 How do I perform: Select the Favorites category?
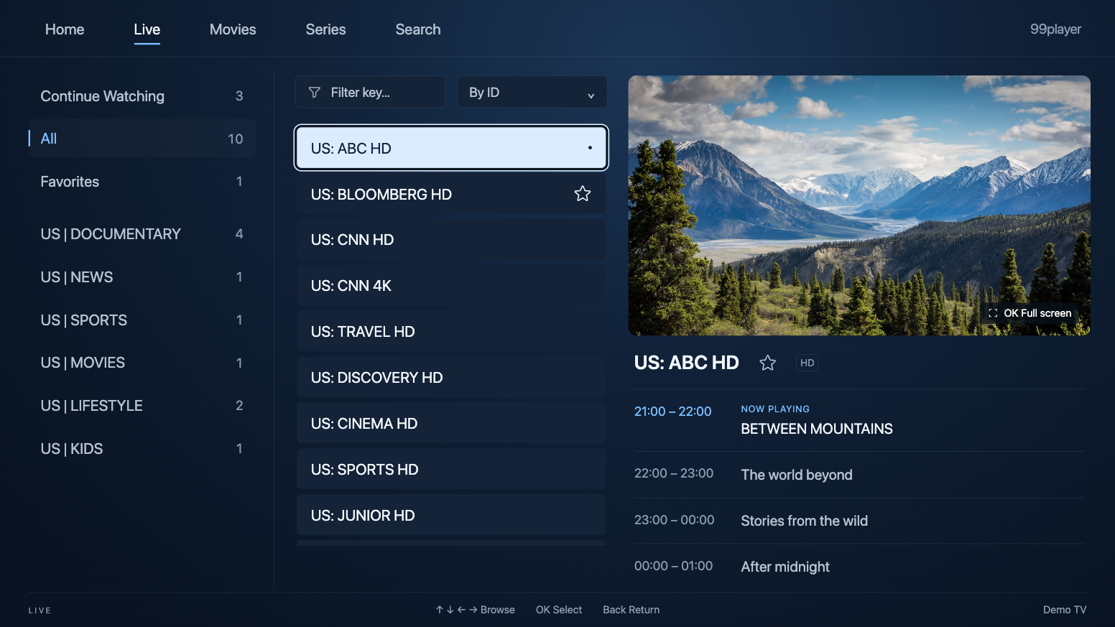tap(142, 182)
